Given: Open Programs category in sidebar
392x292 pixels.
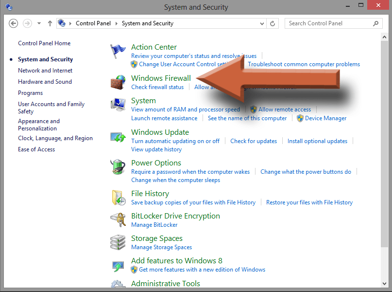Looking at the screenshot, I should [x=30, y=93].
